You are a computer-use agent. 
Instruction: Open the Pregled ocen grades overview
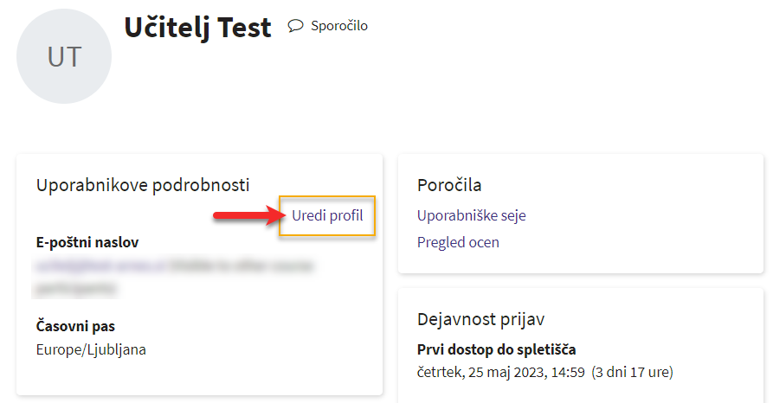(458, 242)
